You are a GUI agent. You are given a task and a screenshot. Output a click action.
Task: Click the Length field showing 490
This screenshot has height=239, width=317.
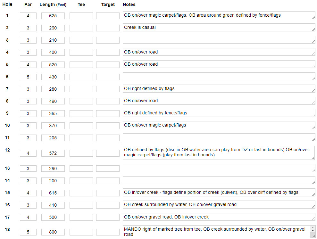[53, 101]
